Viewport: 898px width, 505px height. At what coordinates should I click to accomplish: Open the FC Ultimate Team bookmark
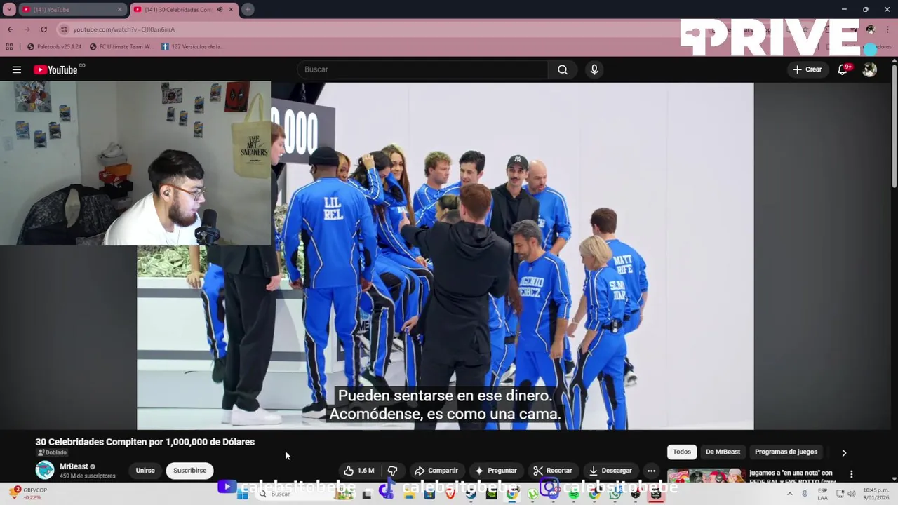click(121, 46)
